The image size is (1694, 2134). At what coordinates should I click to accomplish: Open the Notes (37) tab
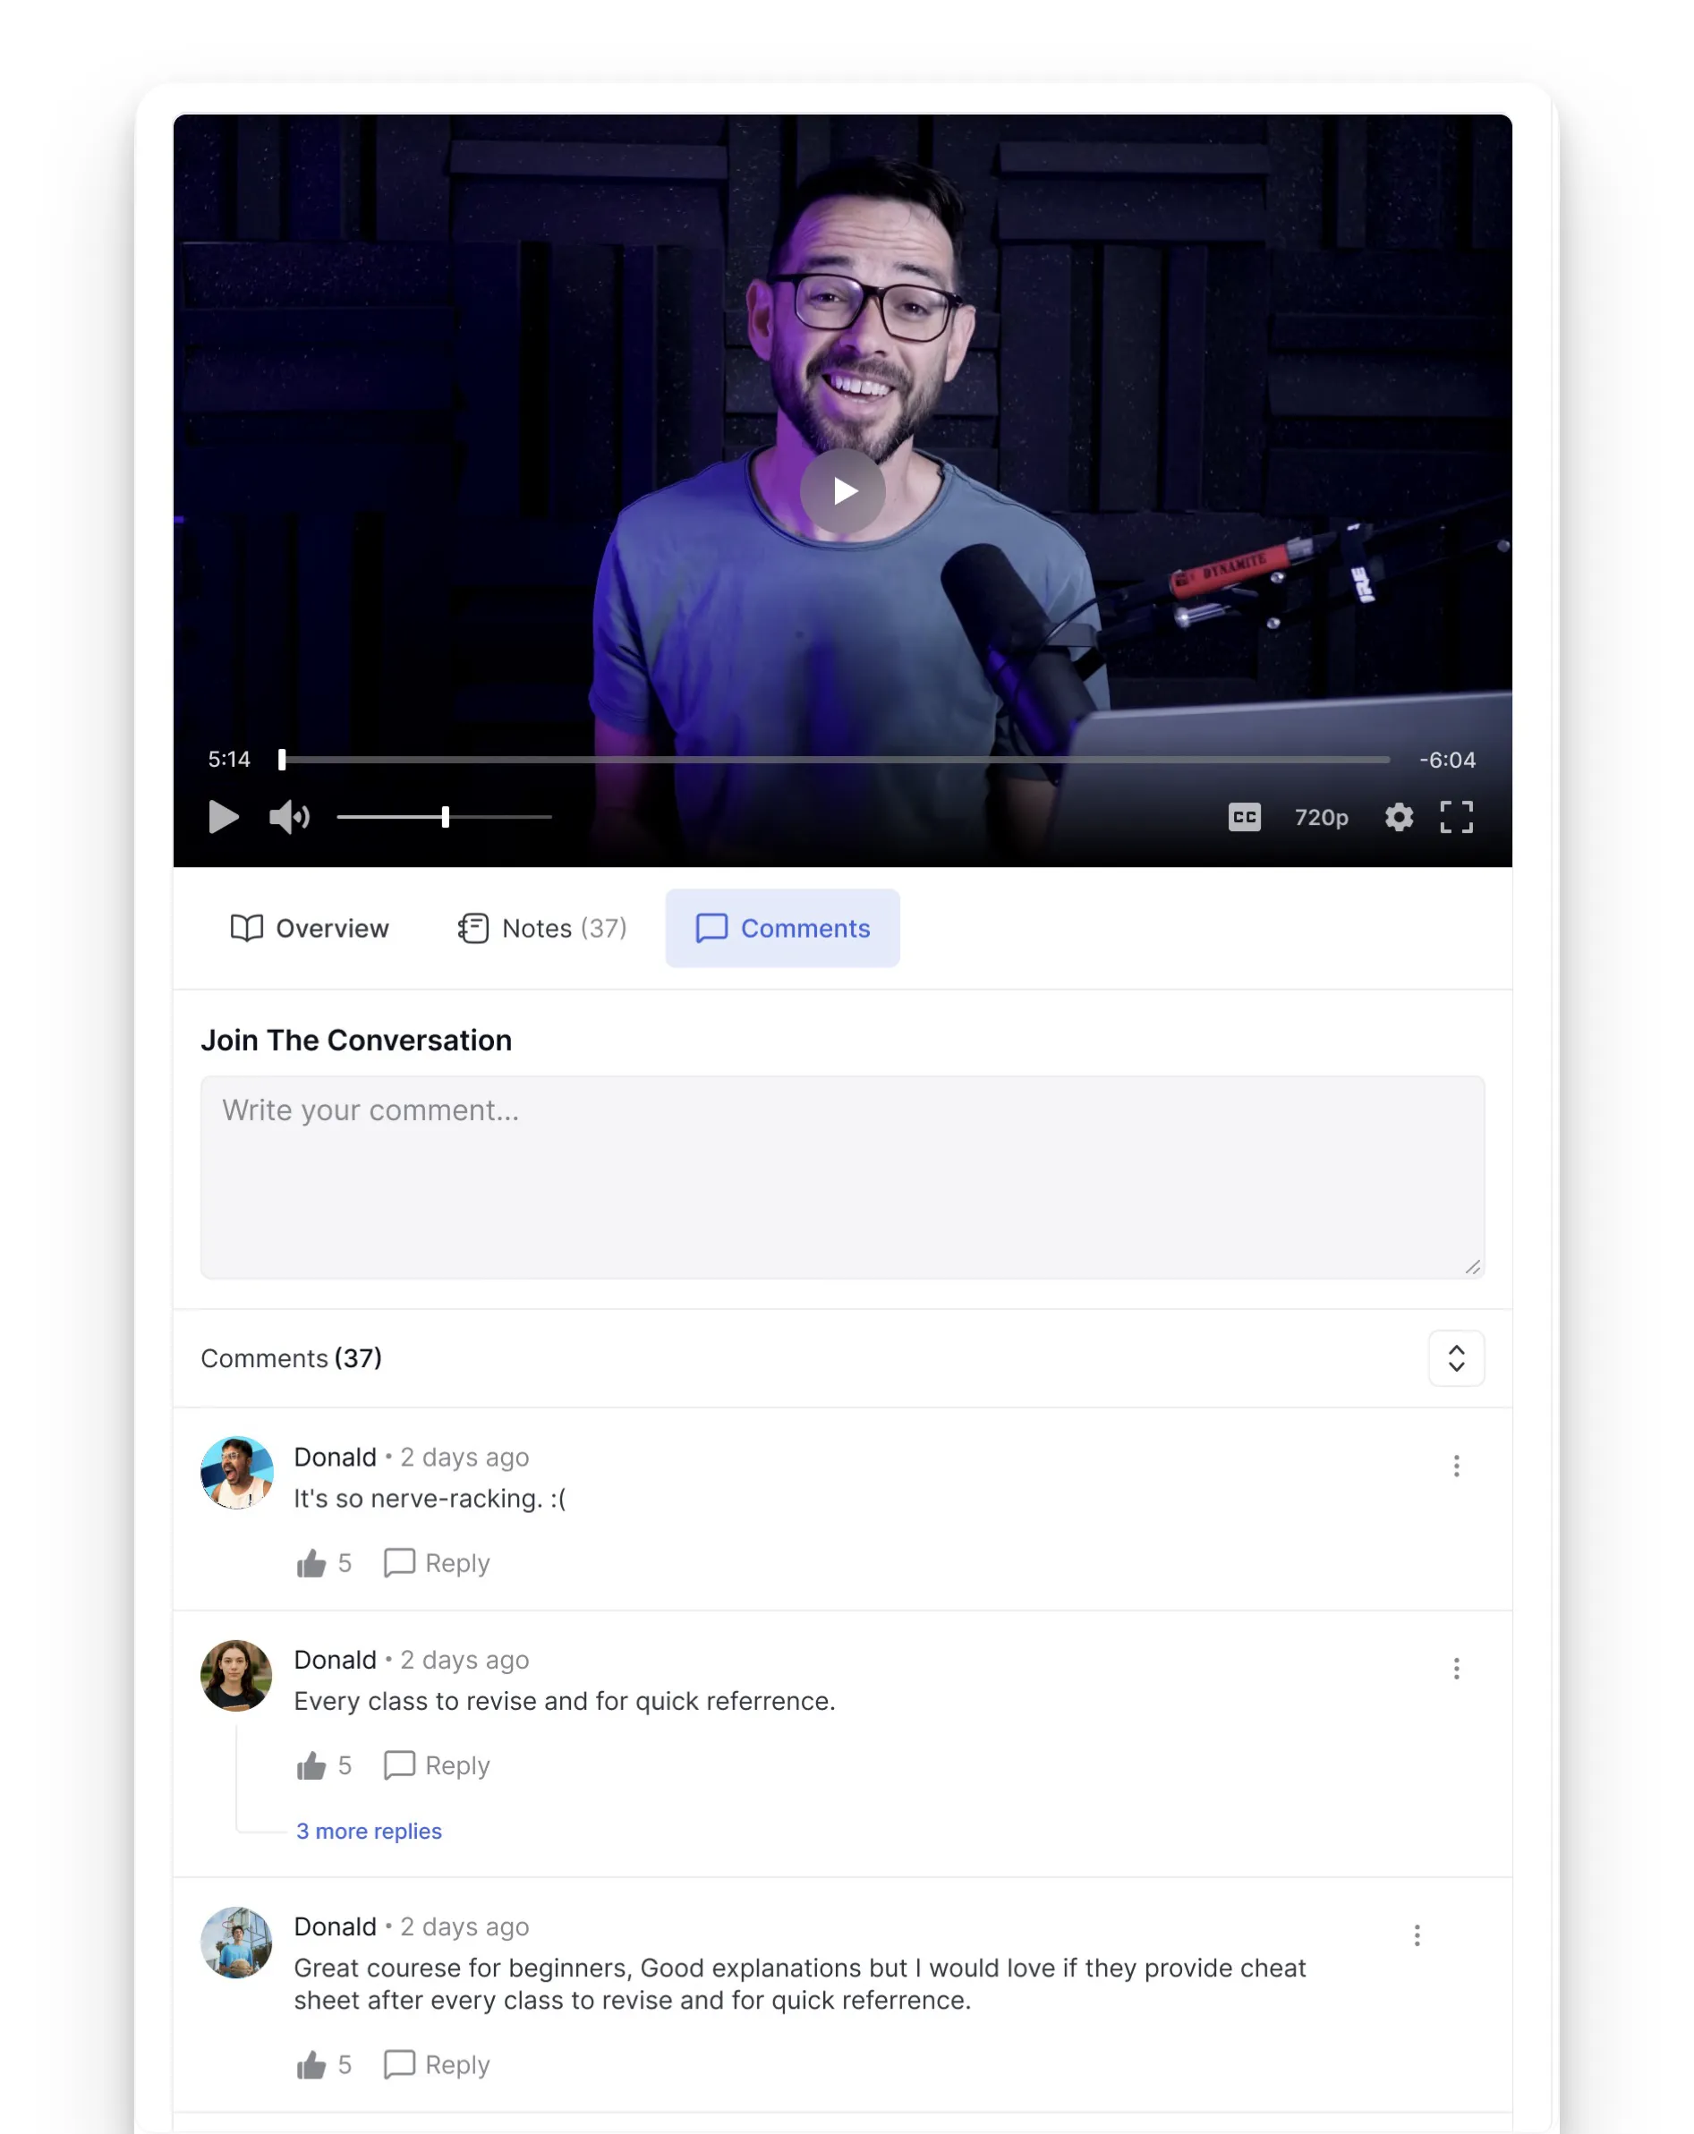pos(541,928)
